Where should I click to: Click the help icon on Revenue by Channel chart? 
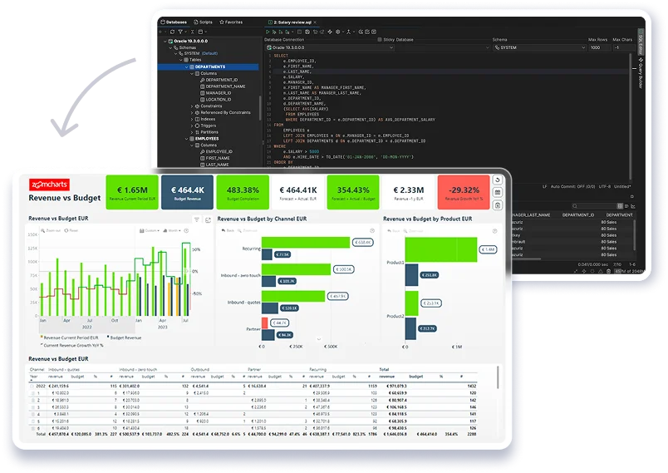(x=371, y=230)
